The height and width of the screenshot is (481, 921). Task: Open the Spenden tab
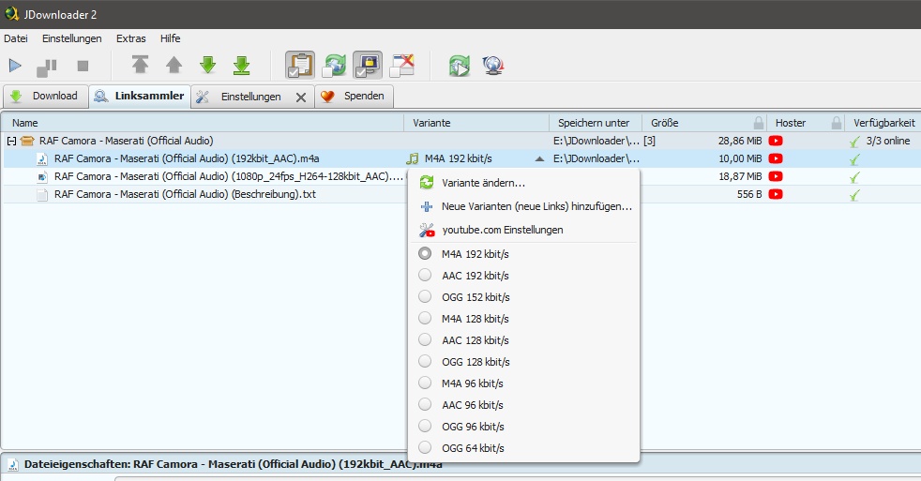[355, 97]
